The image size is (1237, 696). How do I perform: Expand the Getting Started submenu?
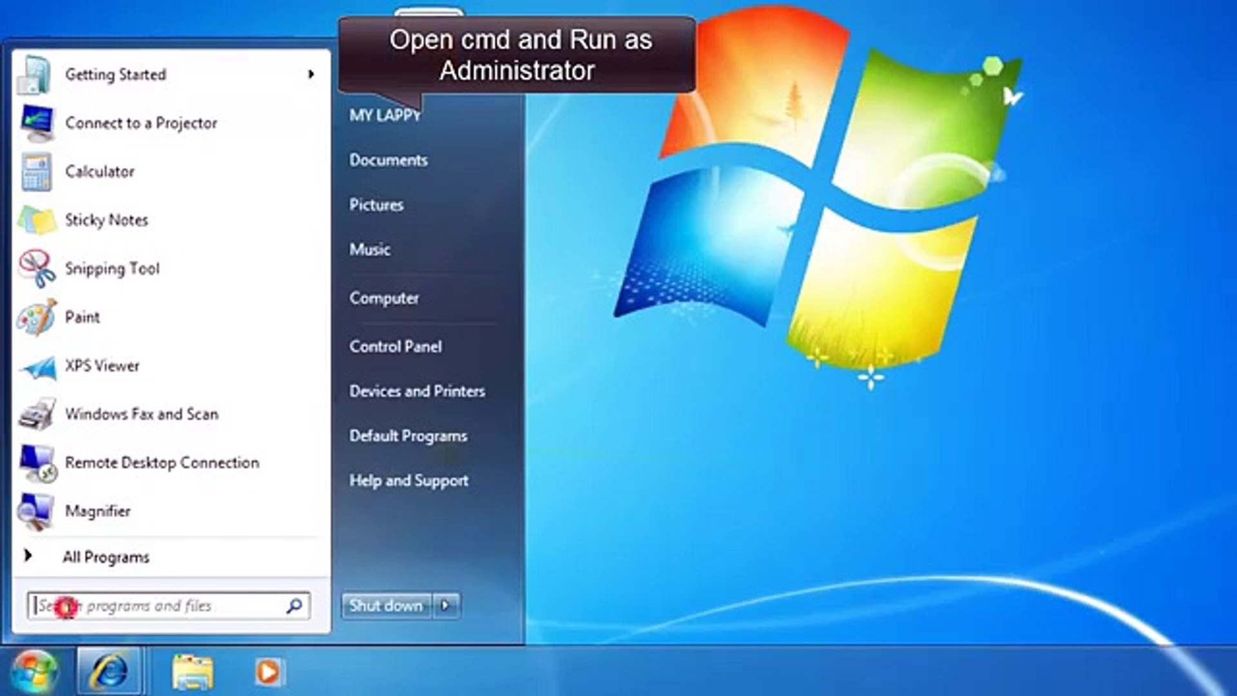[x=115, y=74]
